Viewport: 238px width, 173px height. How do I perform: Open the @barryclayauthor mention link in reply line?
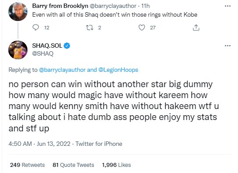point(62,70)
